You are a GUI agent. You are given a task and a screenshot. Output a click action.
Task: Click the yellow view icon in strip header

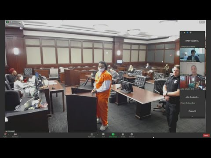click(185, 32)
